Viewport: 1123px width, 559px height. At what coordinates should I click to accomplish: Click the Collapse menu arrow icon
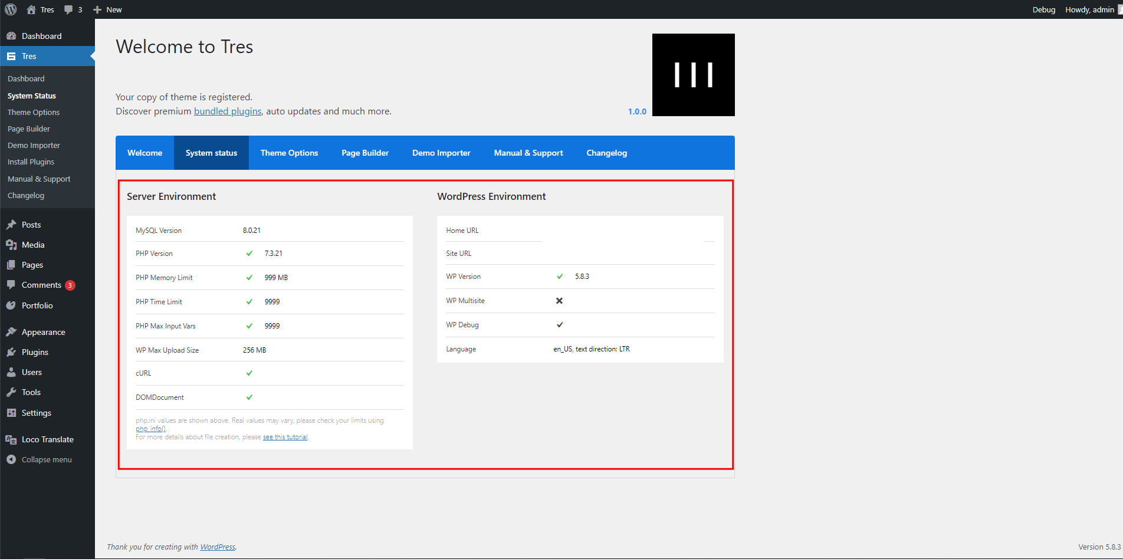(x=11, y=459)
